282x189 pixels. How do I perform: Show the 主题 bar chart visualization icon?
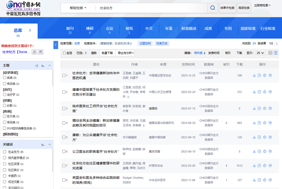click(x=43, y=66)
